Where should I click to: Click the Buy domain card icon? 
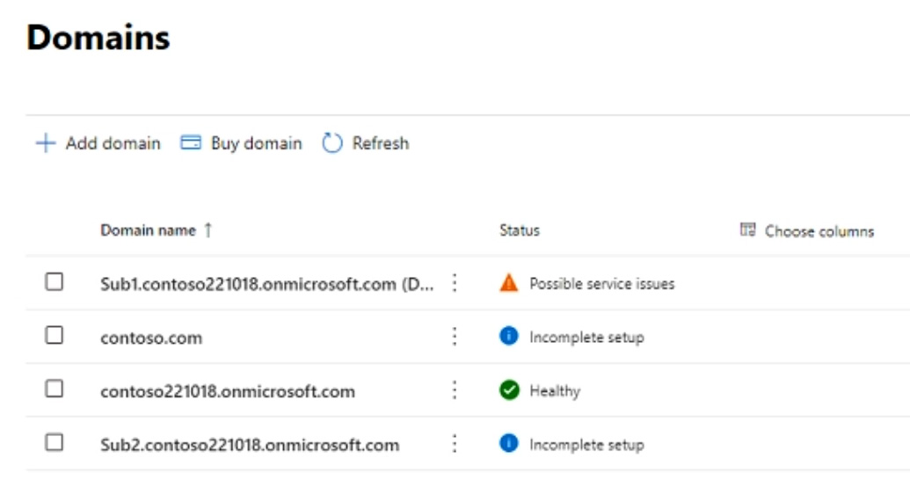tap(191, 143)
